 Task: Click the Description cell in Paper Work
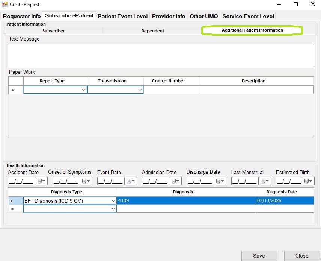click(257, 90)
